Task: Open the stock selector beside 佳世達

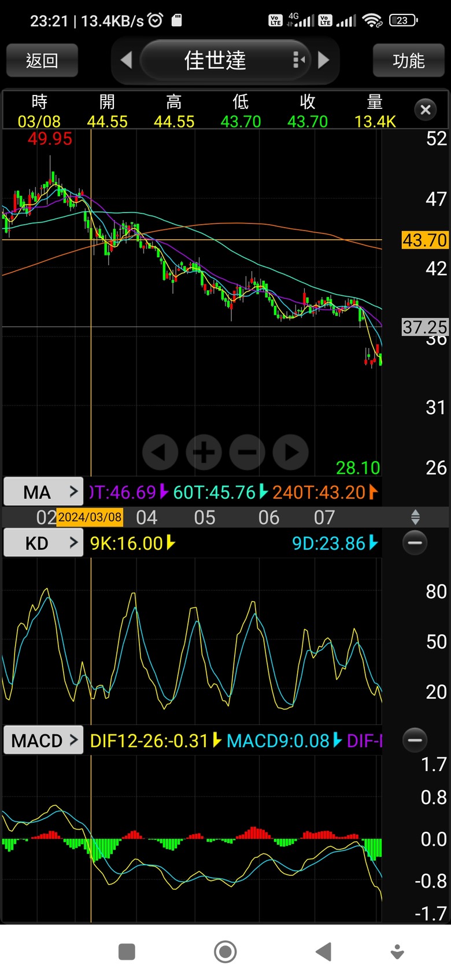Action: point(298,60)
